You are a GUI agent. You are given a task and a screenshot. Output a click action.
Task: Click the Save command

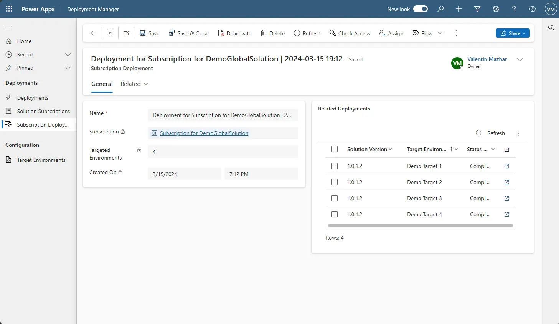[x=150, y=33]
